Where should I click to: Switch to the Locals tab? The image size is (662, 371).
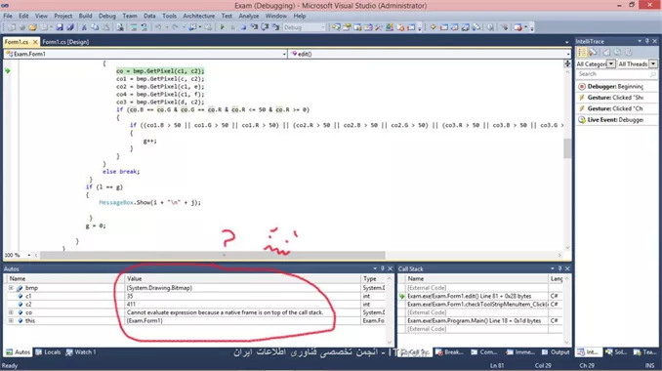[x=48, y=352]
